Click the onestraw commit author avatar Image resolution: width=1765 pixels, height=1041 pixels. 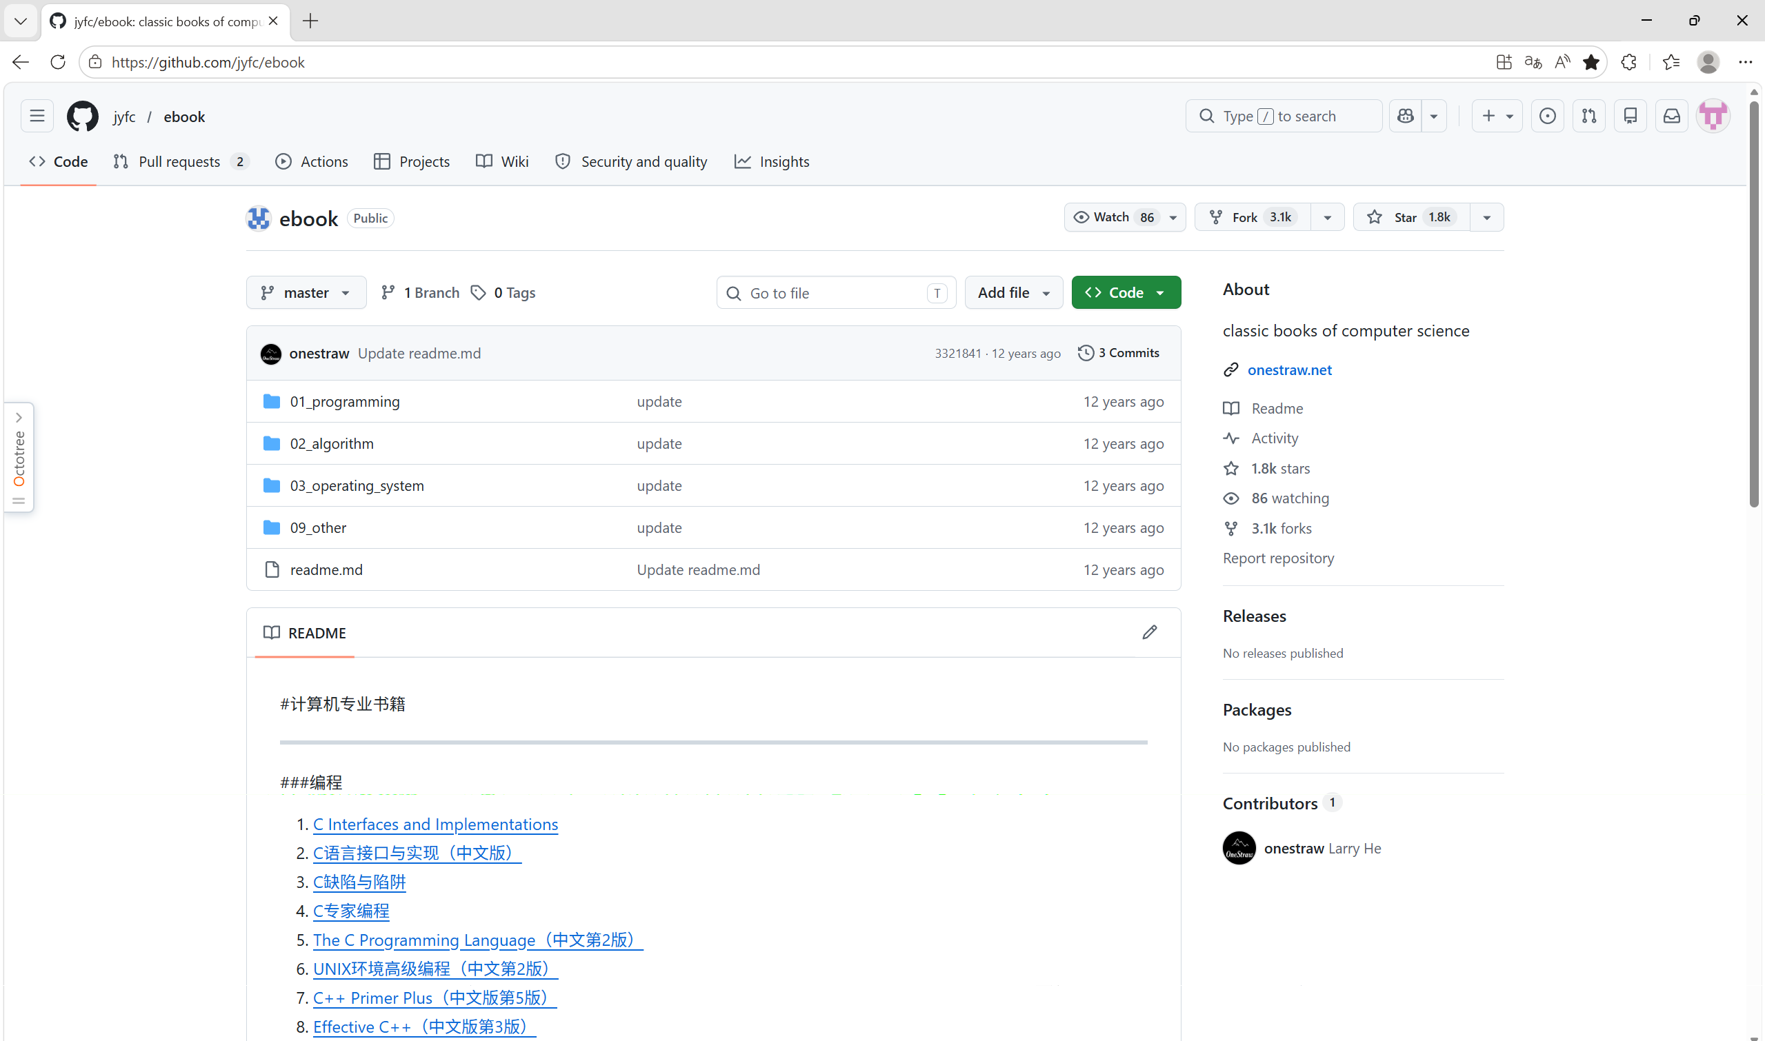point(271,354)
